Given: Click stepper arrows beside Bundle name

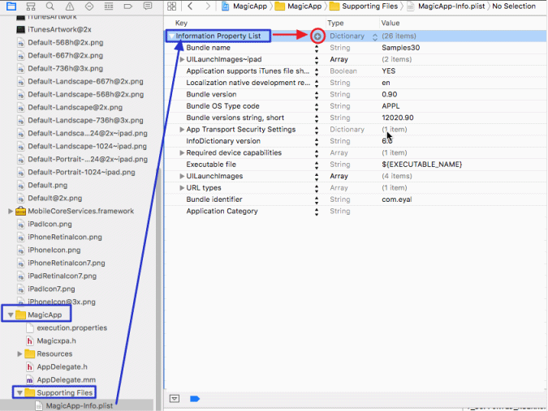Looking at the screenshot, I should [317, 48].
